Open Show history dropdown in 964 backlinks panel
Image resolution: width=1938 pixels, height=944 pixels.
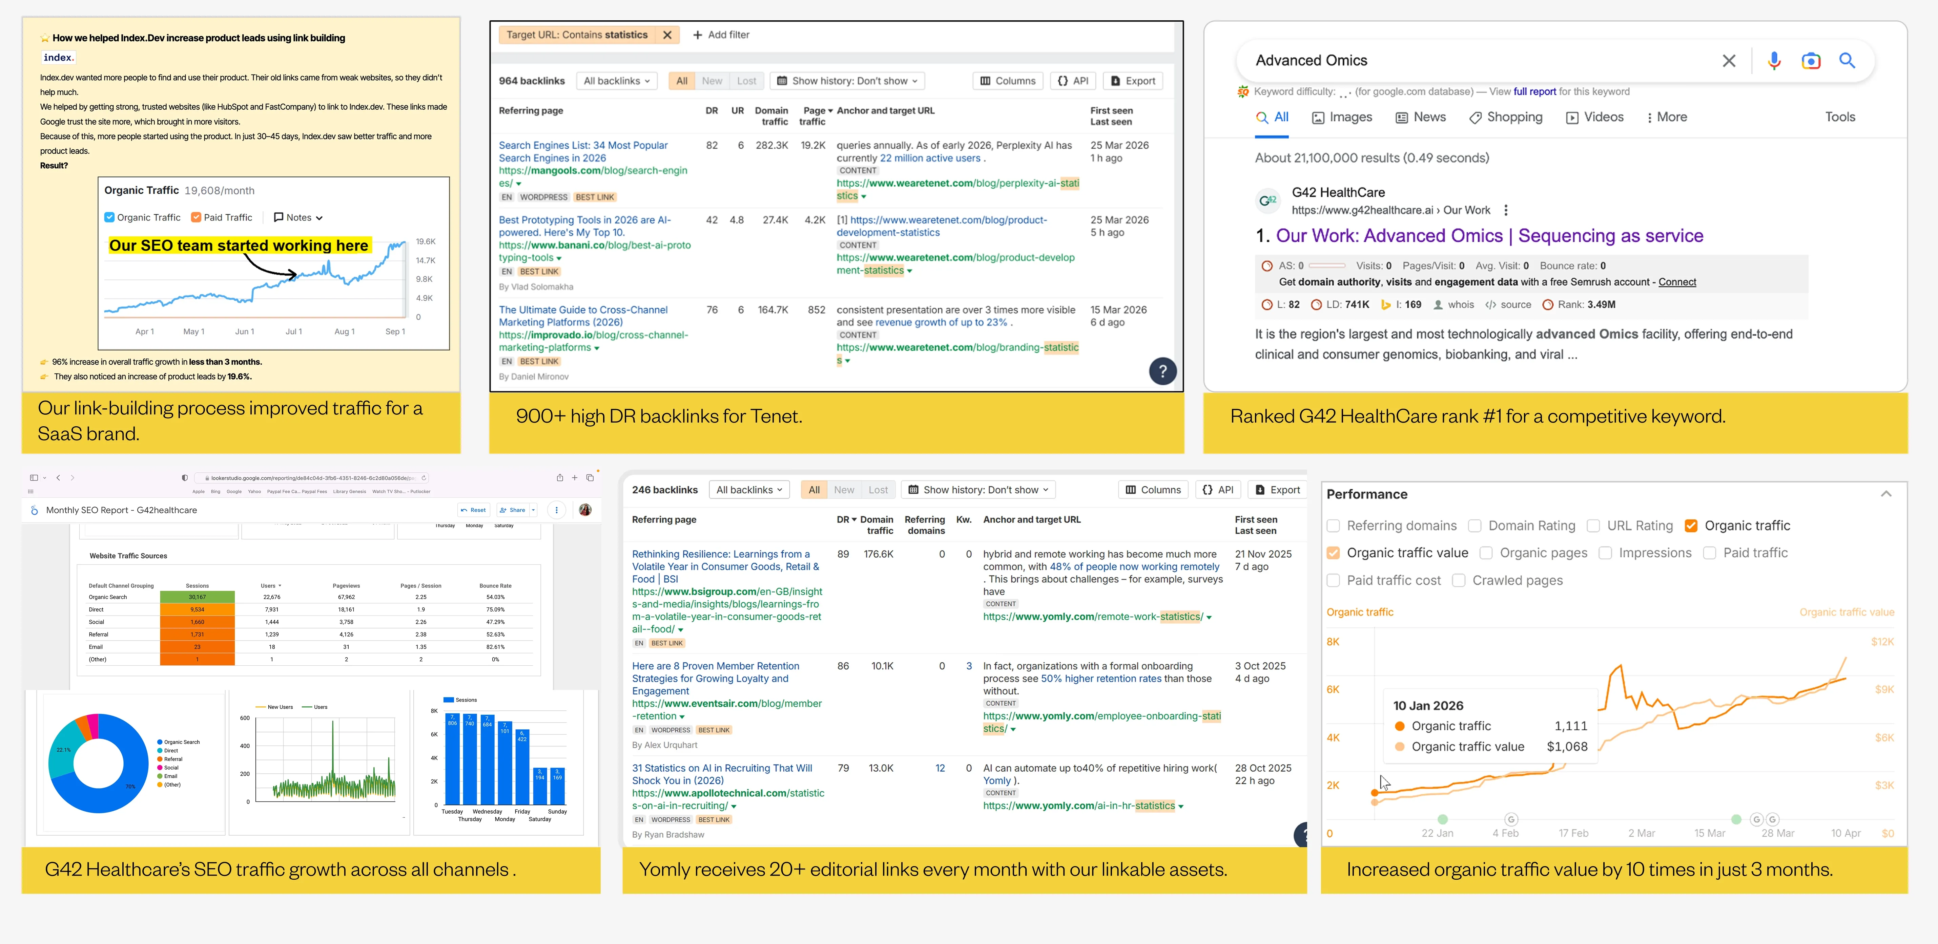click(x=847, y=81)
